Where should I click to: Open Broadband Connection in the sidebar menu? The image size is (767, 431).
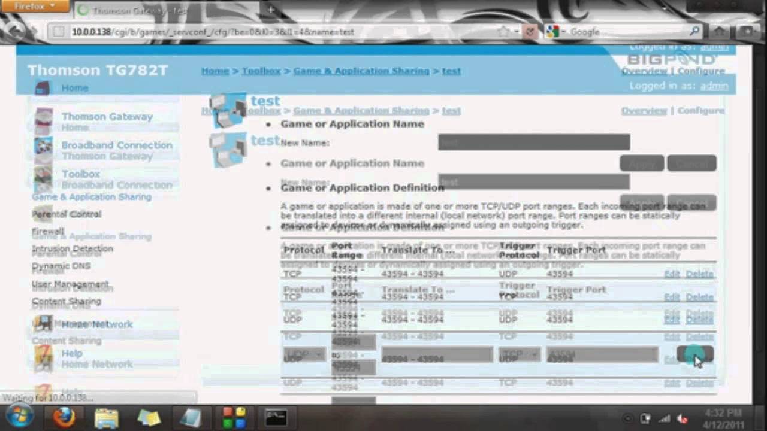[117, 145]
